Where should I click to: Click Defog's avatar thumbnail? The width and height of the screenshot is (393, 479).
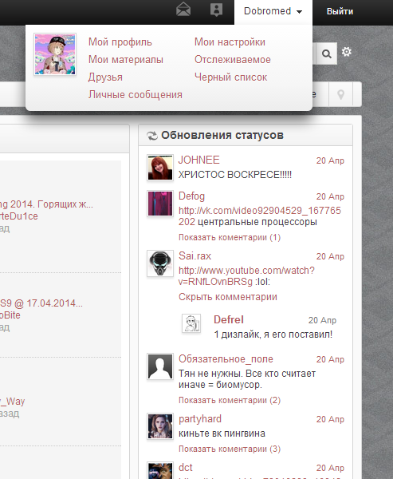coord(160,204)
